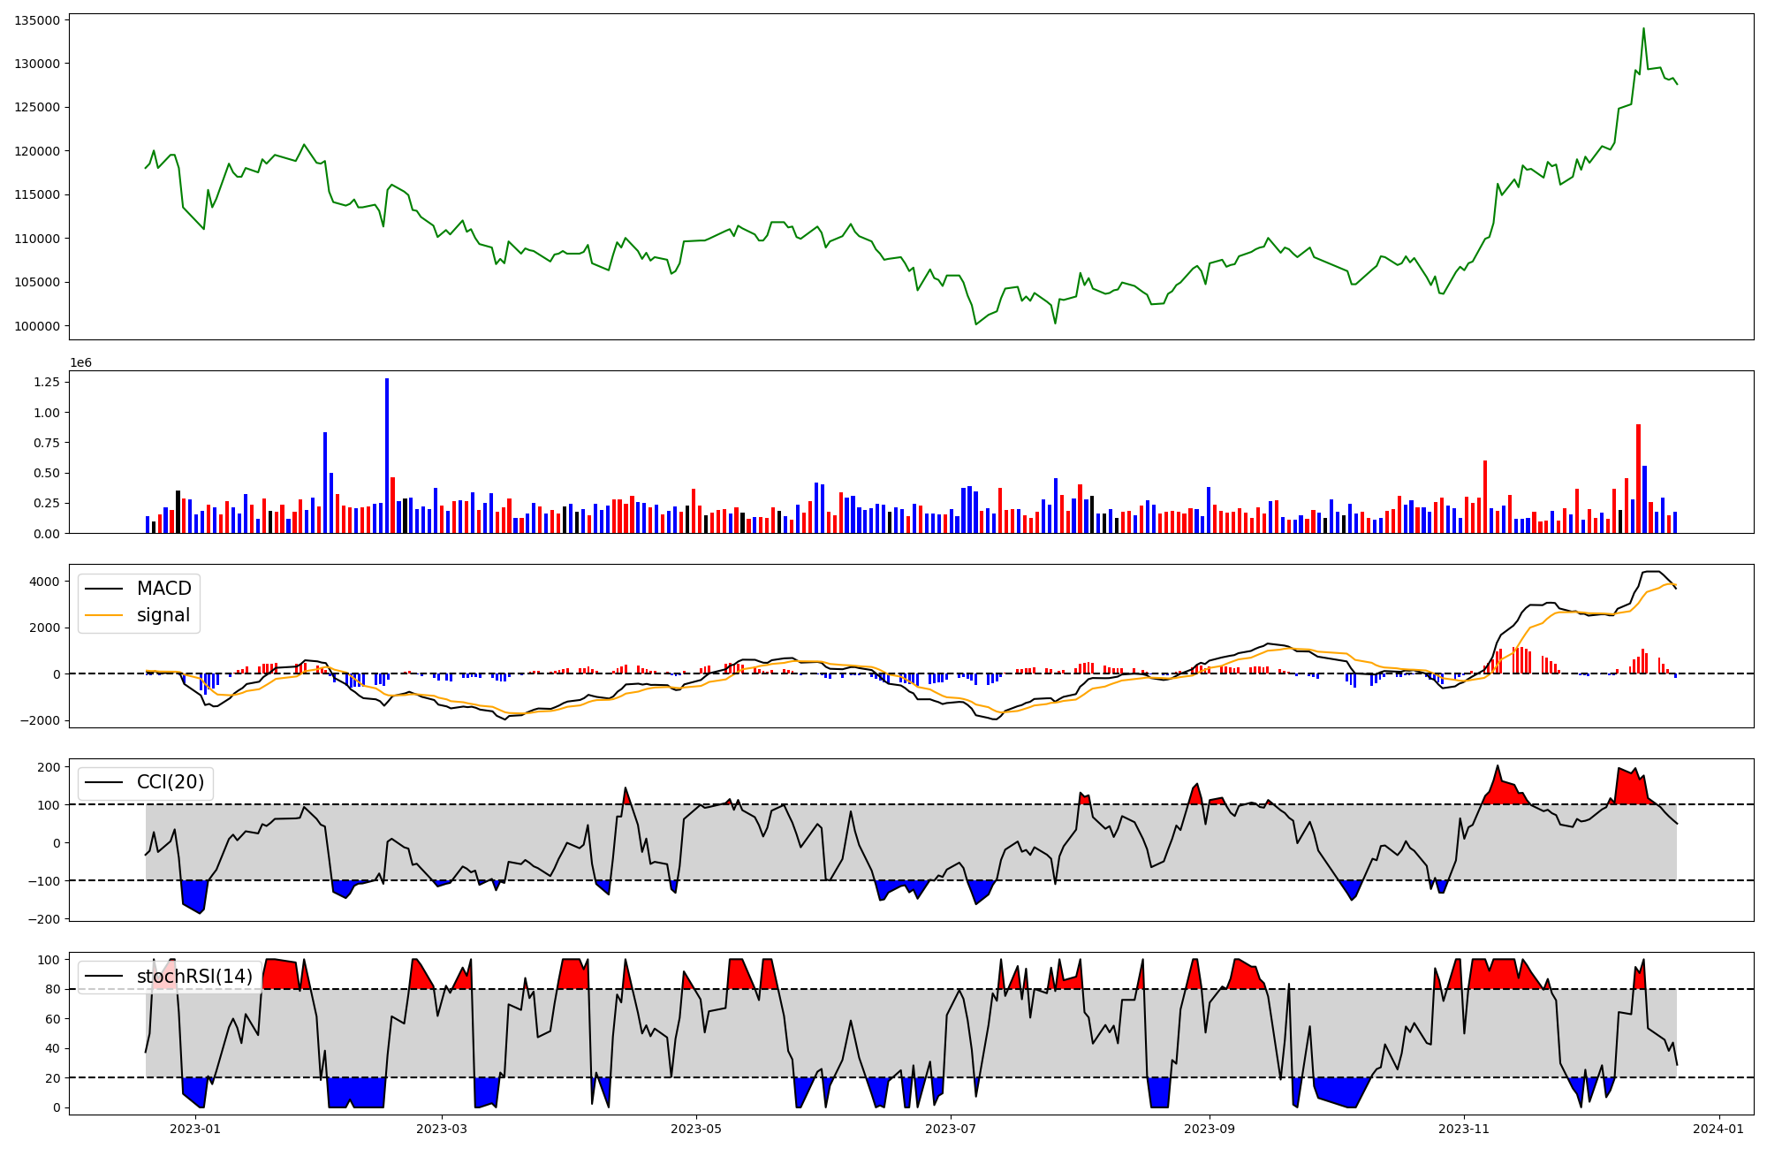
Task: Click the -2000 MACD axis tick label
Action: coord(41,720)
